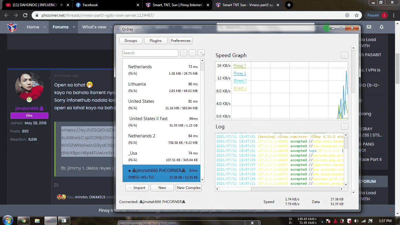Image resolution: width=400 pixels, height=225 pixels.
Task: Close the Facebook browser tab
Action: [138, 5]
